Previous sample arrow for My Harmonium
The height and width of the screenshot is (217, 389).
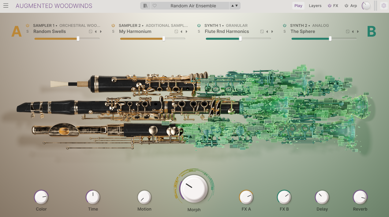point(181,31)
